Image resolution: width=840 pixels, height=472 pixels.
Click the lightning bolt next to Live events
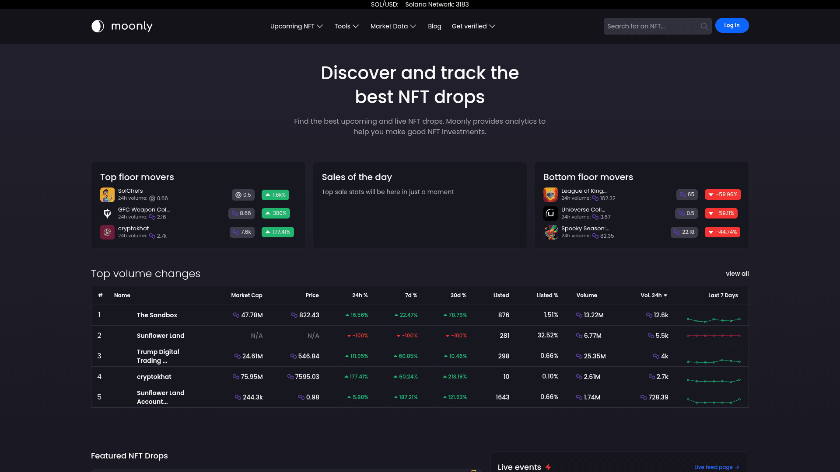[549, 467]
